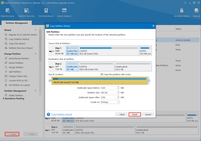The width and height of the screenshot is (201, 141).
Task: Click the yellow partition size slider bar
Action: (x=99, y=81)
